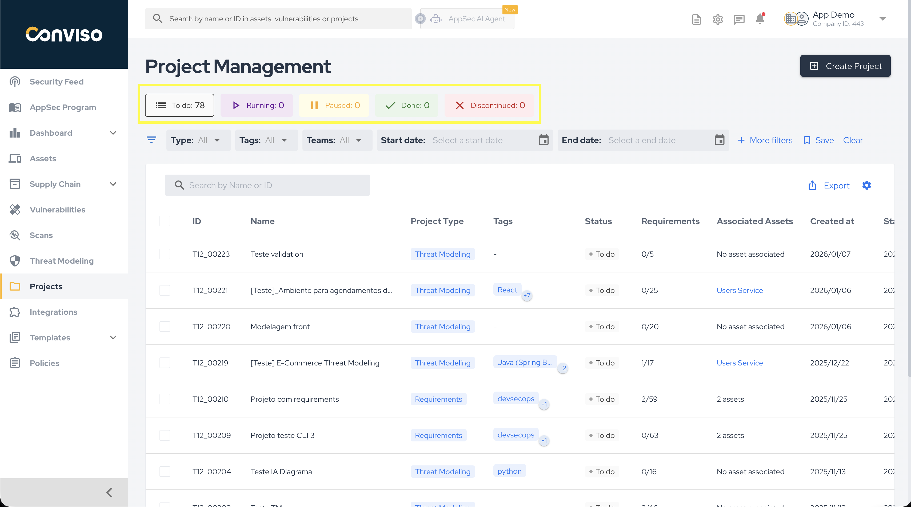Click the Create Project button
This screenshot has width=911, height=507.
(845, 66)
